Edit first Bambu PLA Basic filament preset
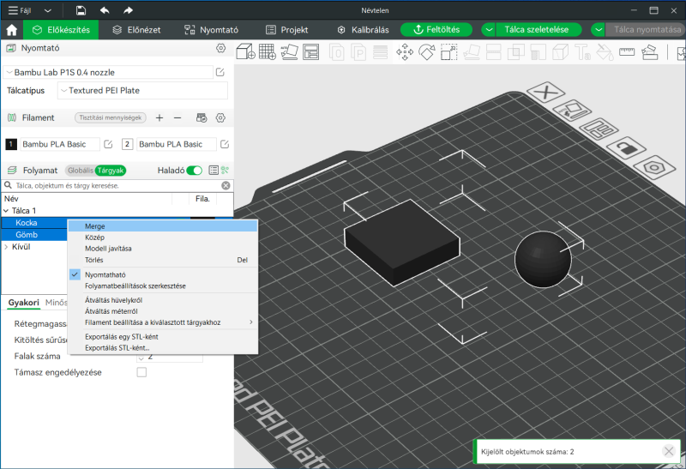 (108, 144)
